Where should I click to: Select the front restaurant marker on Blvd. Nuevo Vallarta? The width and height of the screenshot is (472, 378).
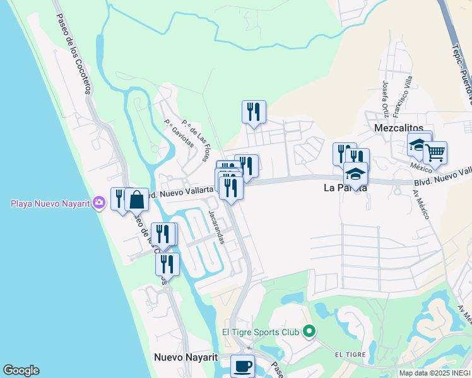click(231, 188)
